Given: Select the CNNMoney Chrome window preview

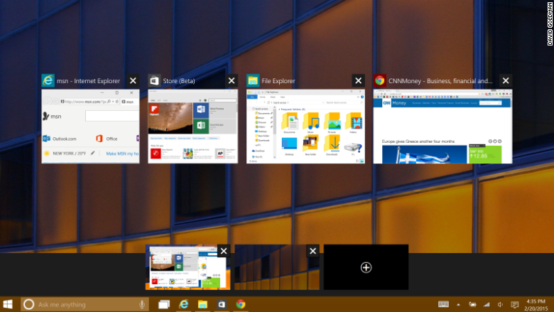Looking at the screenshot, I should [x=442, y=126].
